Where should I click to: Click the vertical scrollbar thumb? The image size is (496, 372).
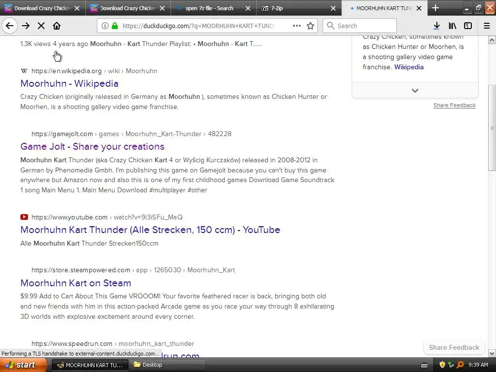(x=492, y=128)
